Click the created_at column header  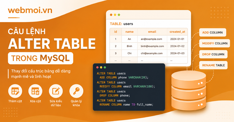[177, 32]
